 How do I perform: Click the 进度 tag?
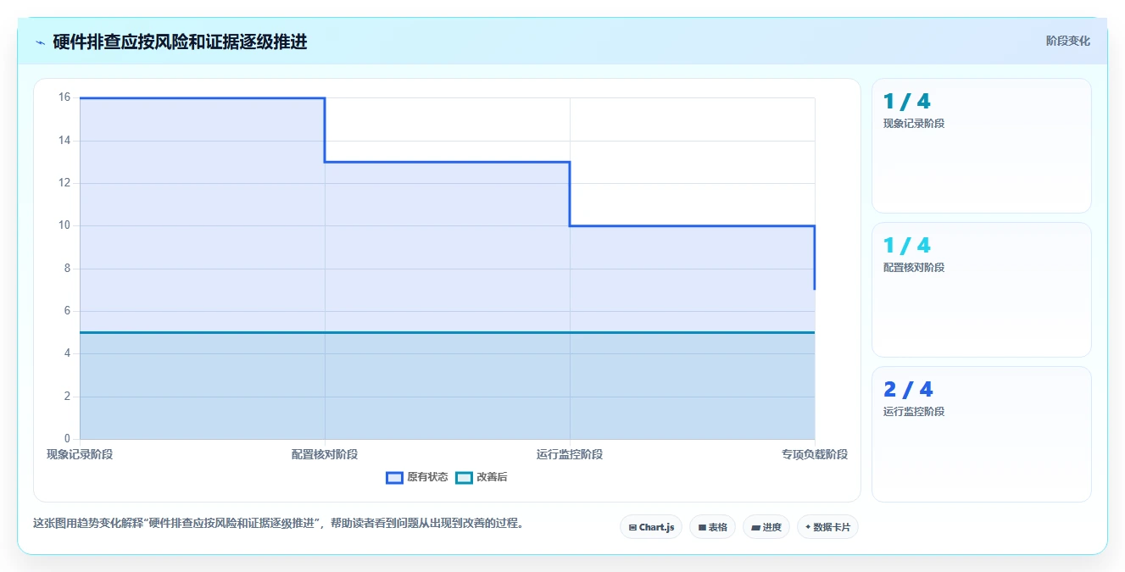pyautogui.click(x=766, y=527)
